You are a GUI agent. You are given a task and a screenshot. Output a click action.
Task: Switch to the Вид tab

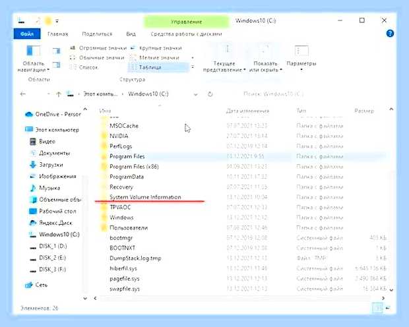131,34
